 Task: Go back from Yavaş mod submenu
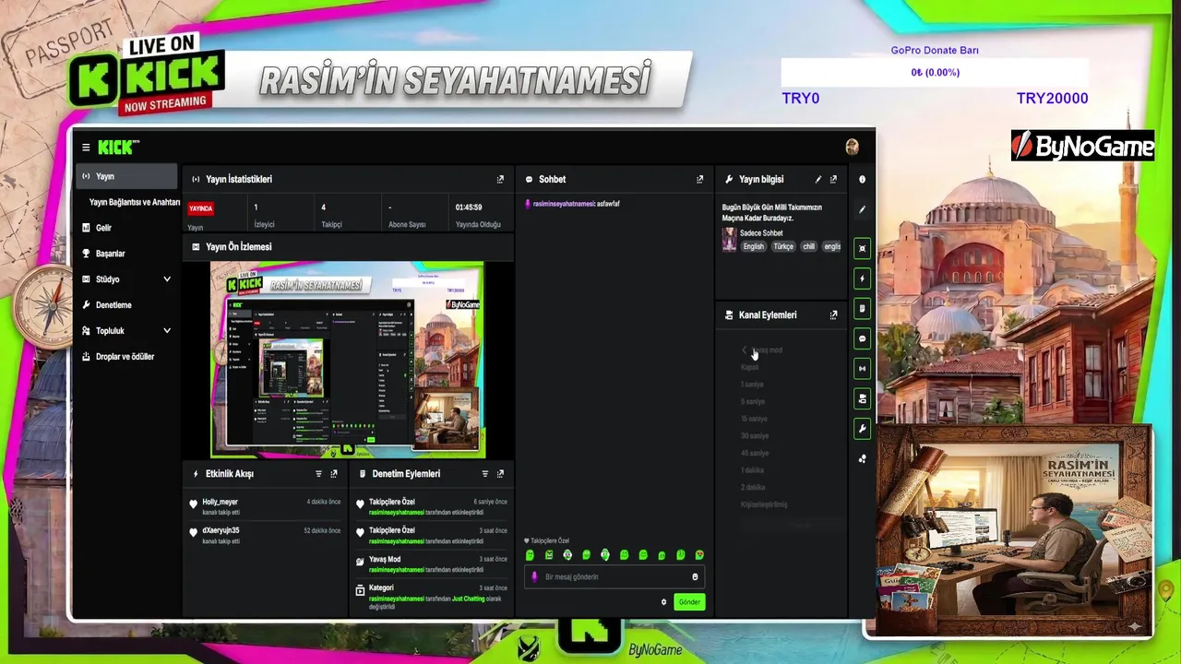click(745, 350)
